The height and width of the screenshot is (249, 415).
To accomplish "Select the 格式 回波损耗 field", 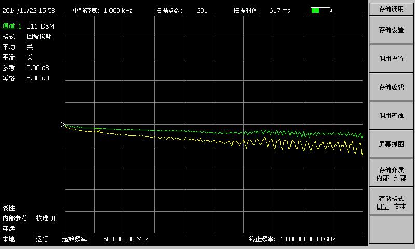I will (x=39, y=37).
